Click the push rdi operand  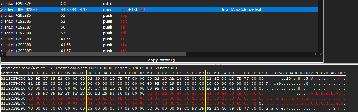tap(123, 33)
